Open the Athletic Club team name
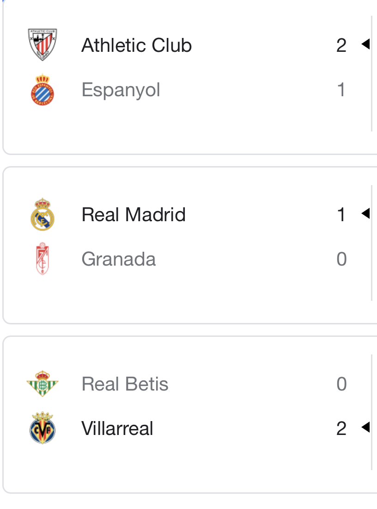 (136, 45)
